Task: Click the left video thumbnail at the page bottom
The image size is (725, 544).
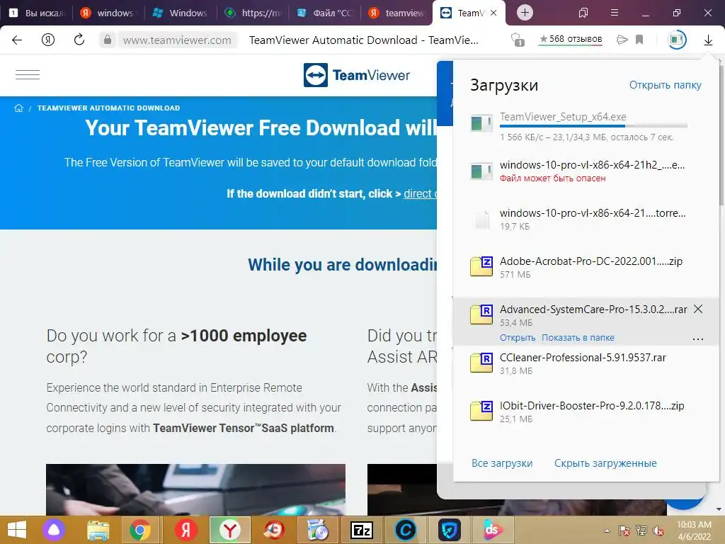Action: coord(195,489)
